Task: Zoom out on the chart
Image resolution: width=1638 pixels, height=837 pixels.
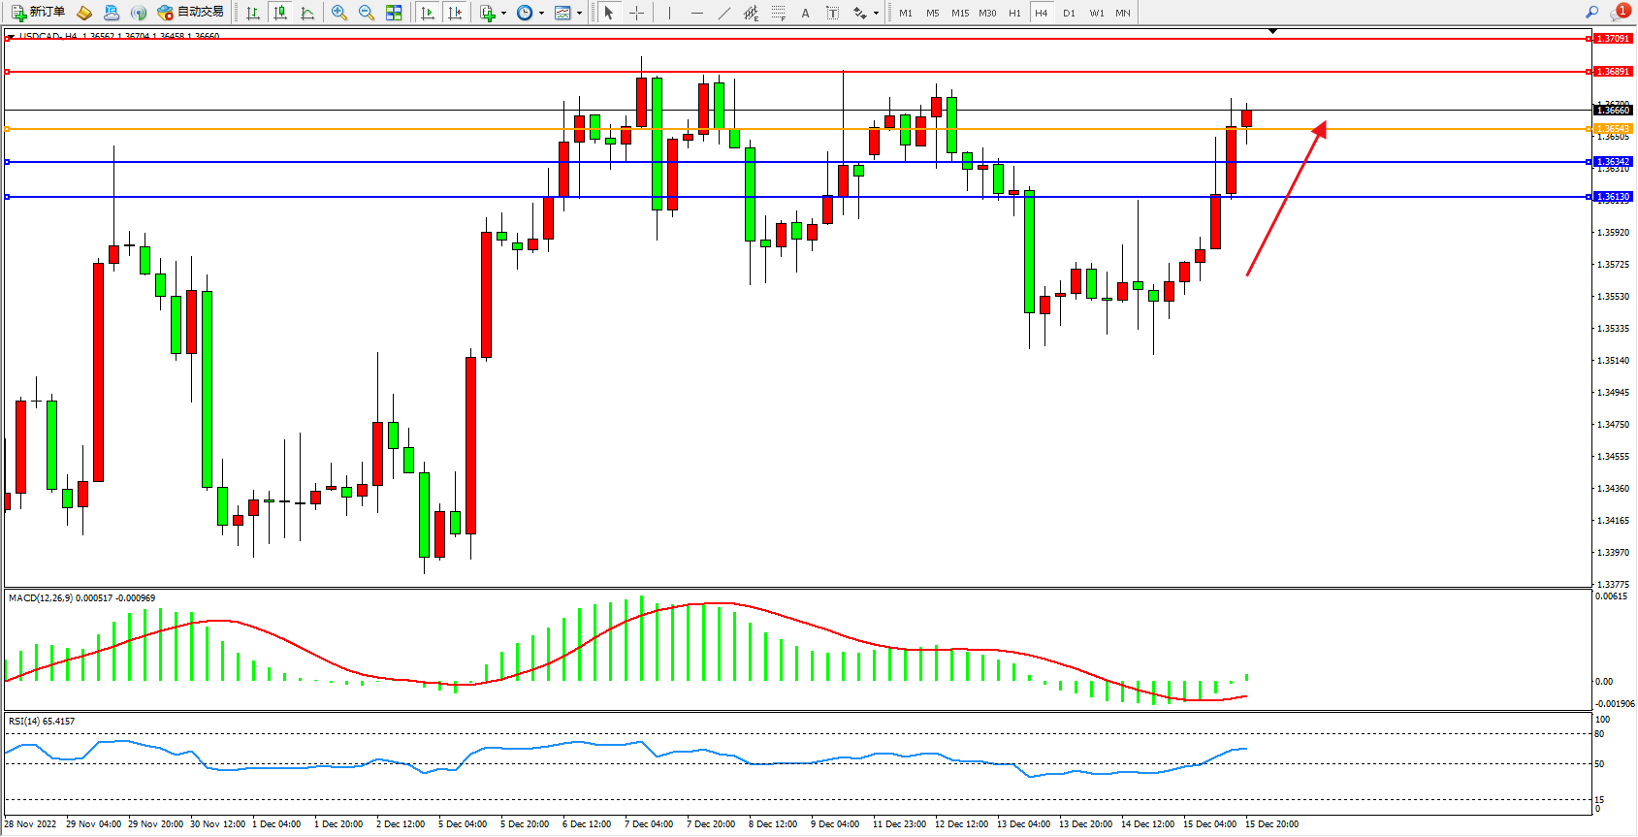Action: [366, 13]
